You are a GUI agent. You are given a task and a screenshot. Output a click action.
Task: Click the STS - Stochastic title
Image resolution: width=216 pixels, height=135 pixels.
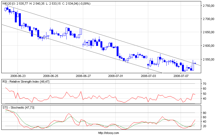(18, 107)
